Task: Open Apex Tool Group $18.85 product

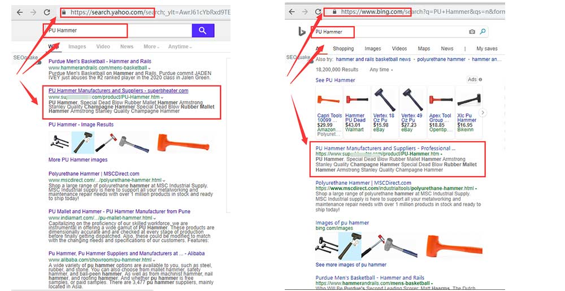Action: 440,112
